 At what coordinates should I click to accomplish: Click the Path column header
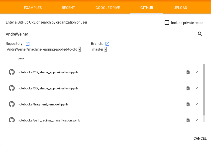(x=21, y=59)
